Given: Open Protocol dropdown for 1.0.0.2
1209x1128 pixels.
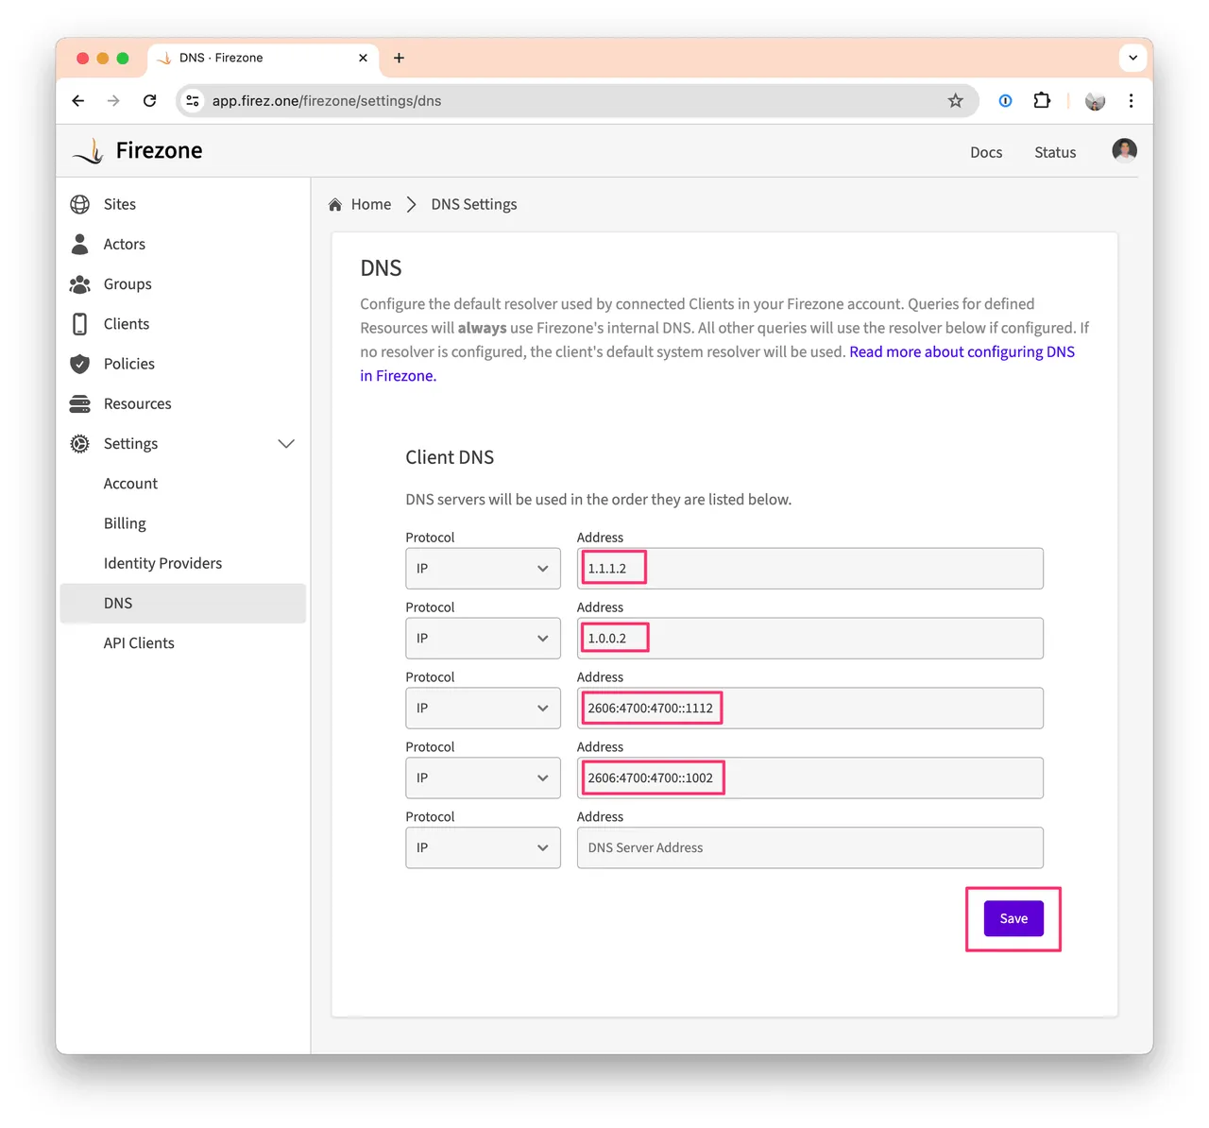Looking at the screenshot, I should point(483,639).
